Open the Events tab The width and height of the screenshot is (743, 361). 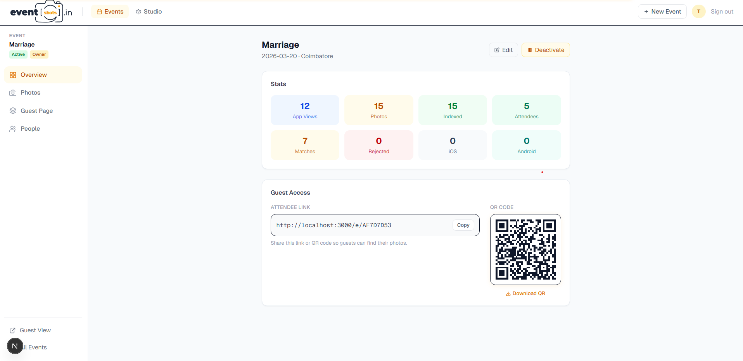(x=110, y=12)
